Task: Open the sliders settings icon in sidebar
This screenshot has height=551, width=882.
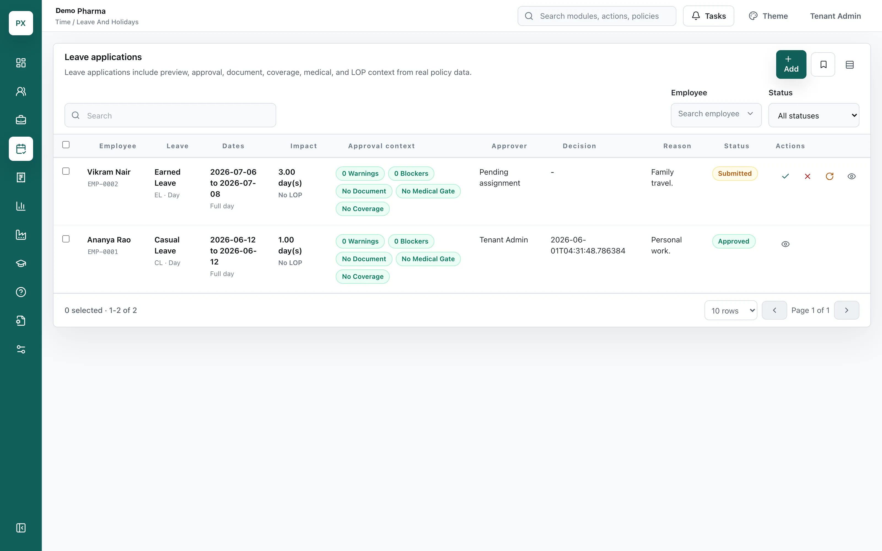Action: pos(21,350)
